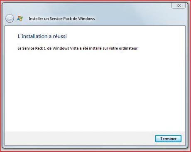Screen dimensions: 191x152
Task: Click the heading 'L'installation a réussi'
Action: (x=42, y=36)
